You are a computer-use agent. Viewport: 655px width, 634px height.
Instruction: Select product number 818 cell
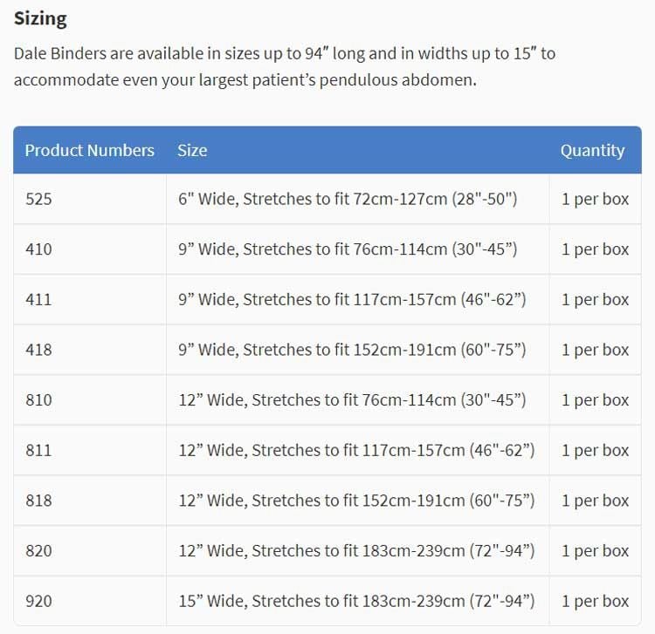(90, 500)
